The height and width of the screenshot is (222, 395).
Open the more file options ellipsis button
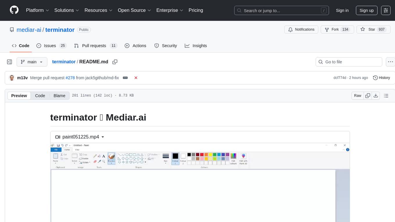391,62
